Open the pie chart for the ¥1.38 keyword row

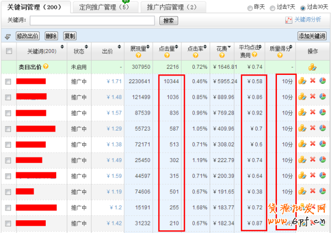coord(322,144)
